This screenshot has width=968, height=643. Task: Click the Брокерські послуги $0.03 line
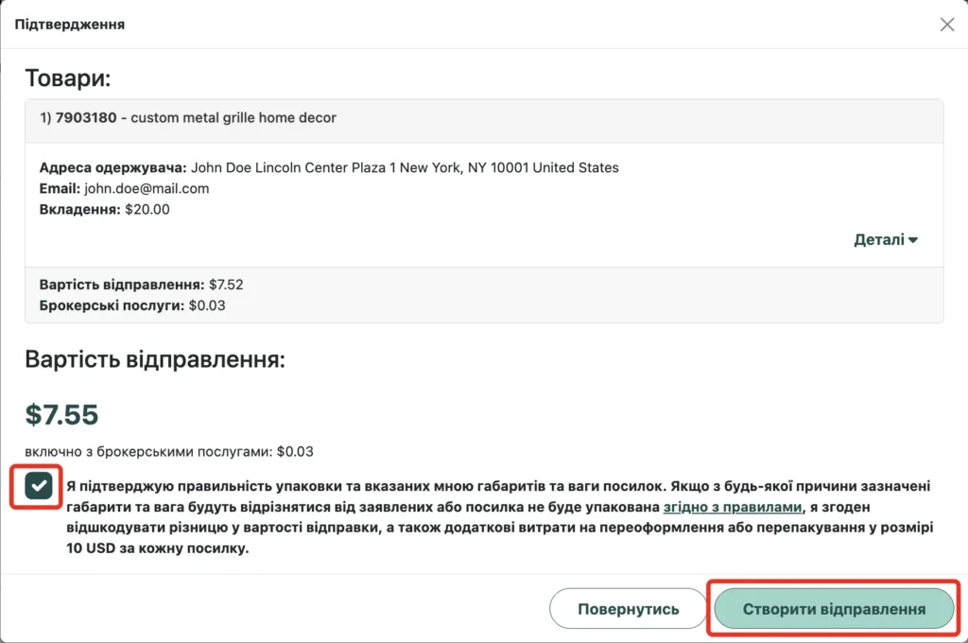132,305
